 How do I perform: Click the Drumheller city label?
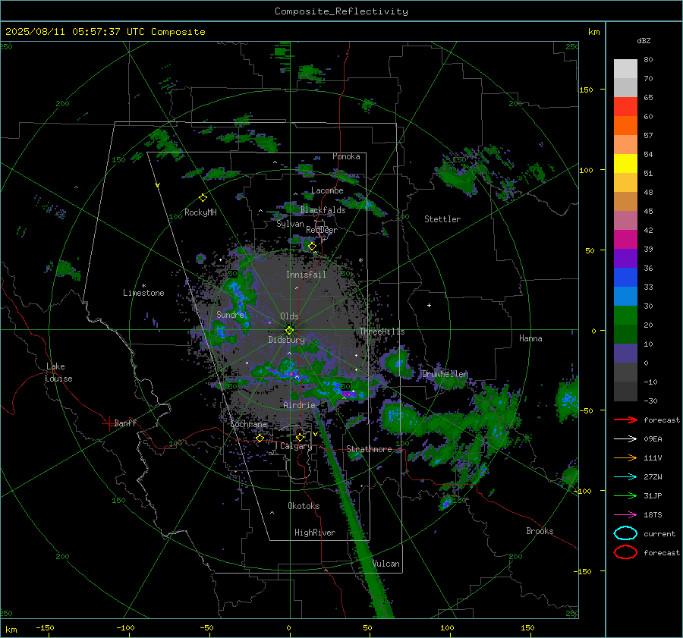445,374
